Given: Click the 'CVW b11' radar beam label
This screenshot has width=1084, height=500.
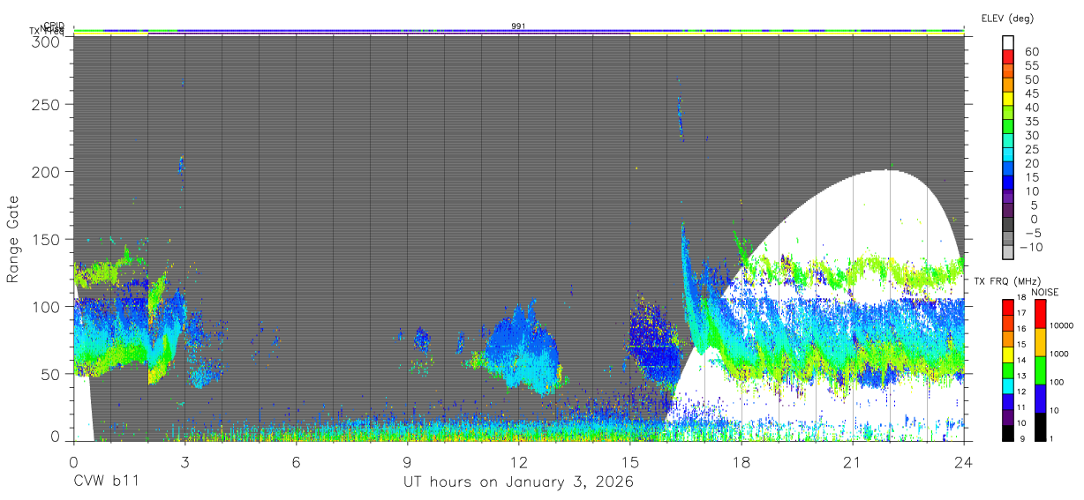Looking at the screenshot, I should (106, 482).
